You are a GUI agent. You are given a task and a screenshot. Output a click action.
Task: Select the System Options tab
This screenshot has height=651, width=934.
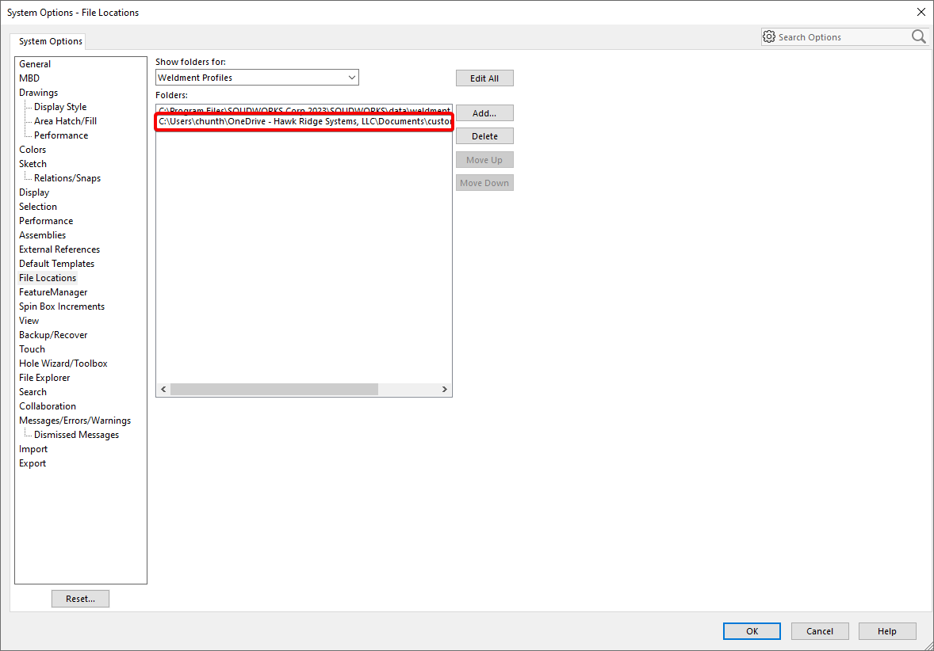tap(50, 41)
